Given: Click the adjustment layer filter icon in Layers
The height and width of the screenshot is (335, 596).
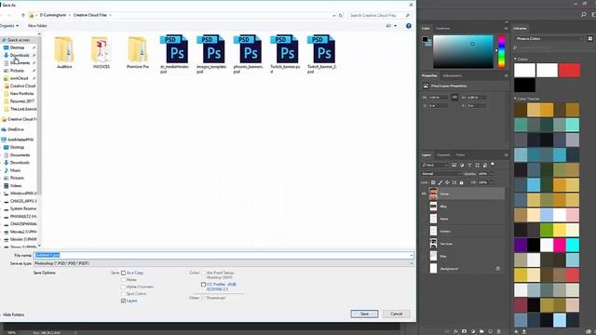Looking at the screenshot, I should [462, 166].
